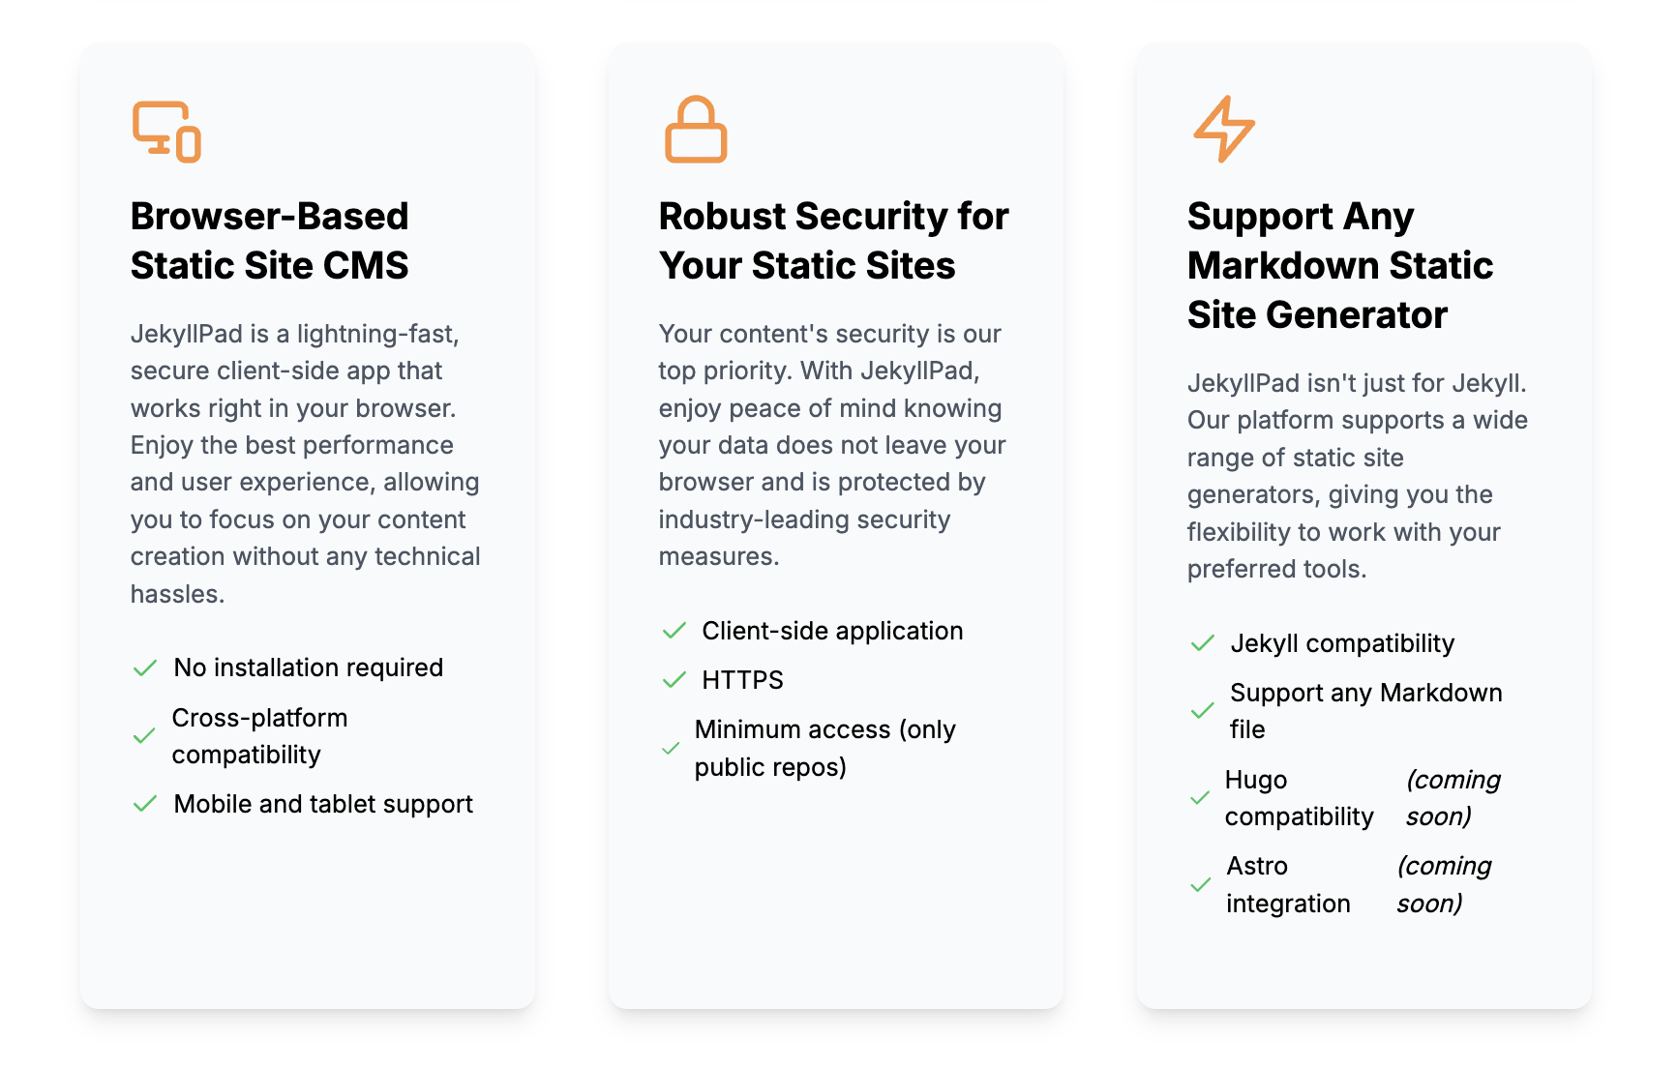Click checkmark beside Mobile and tablet support
1678x1068 pixels.
pos(145,805)
